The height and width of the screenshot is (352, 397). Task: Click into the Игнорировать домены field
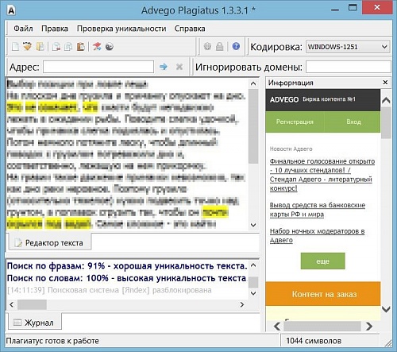[x=349, y=67]
